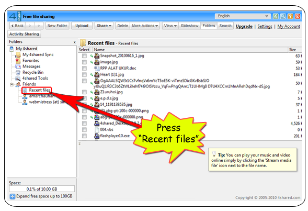Switch to the Activity Sharing tab
This screenshot has height=211, width=308.
pyautogui.click(x=24, y=34)
